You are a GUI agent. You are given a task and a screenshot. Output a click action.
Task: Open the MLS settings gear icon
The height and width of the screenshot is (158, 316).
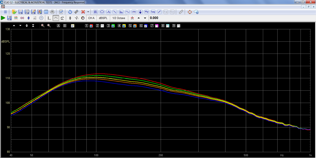41,18
